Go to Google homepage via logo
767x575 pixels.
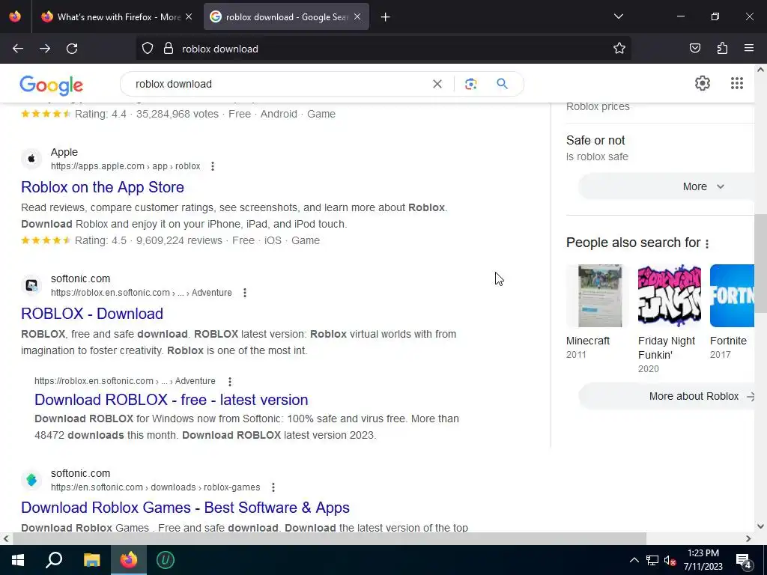click(x=52, y=85)
